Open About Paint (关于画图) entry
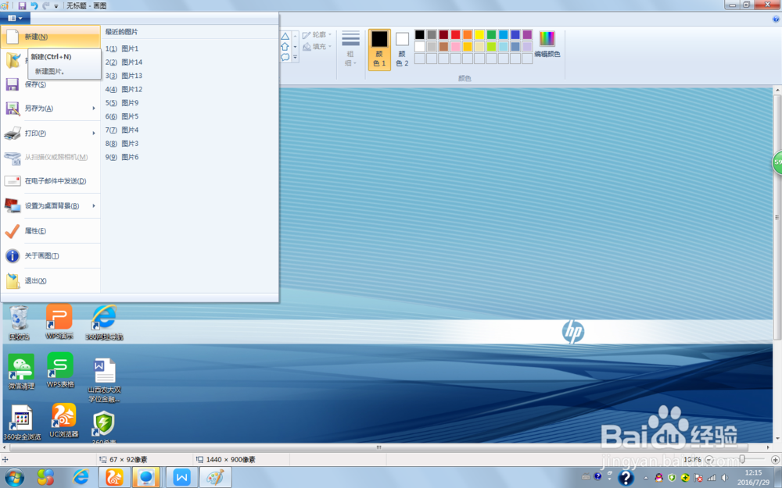This screenshot has width=782, height=488. [x=50, y=255]
